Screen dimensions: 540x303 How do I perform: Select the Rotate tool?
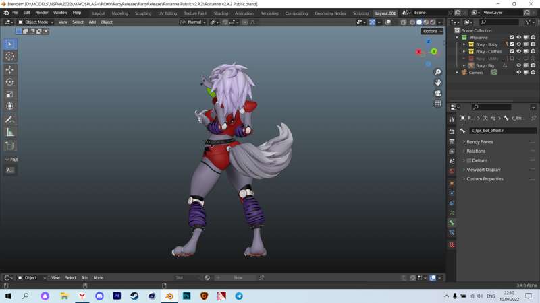(9, 82)
